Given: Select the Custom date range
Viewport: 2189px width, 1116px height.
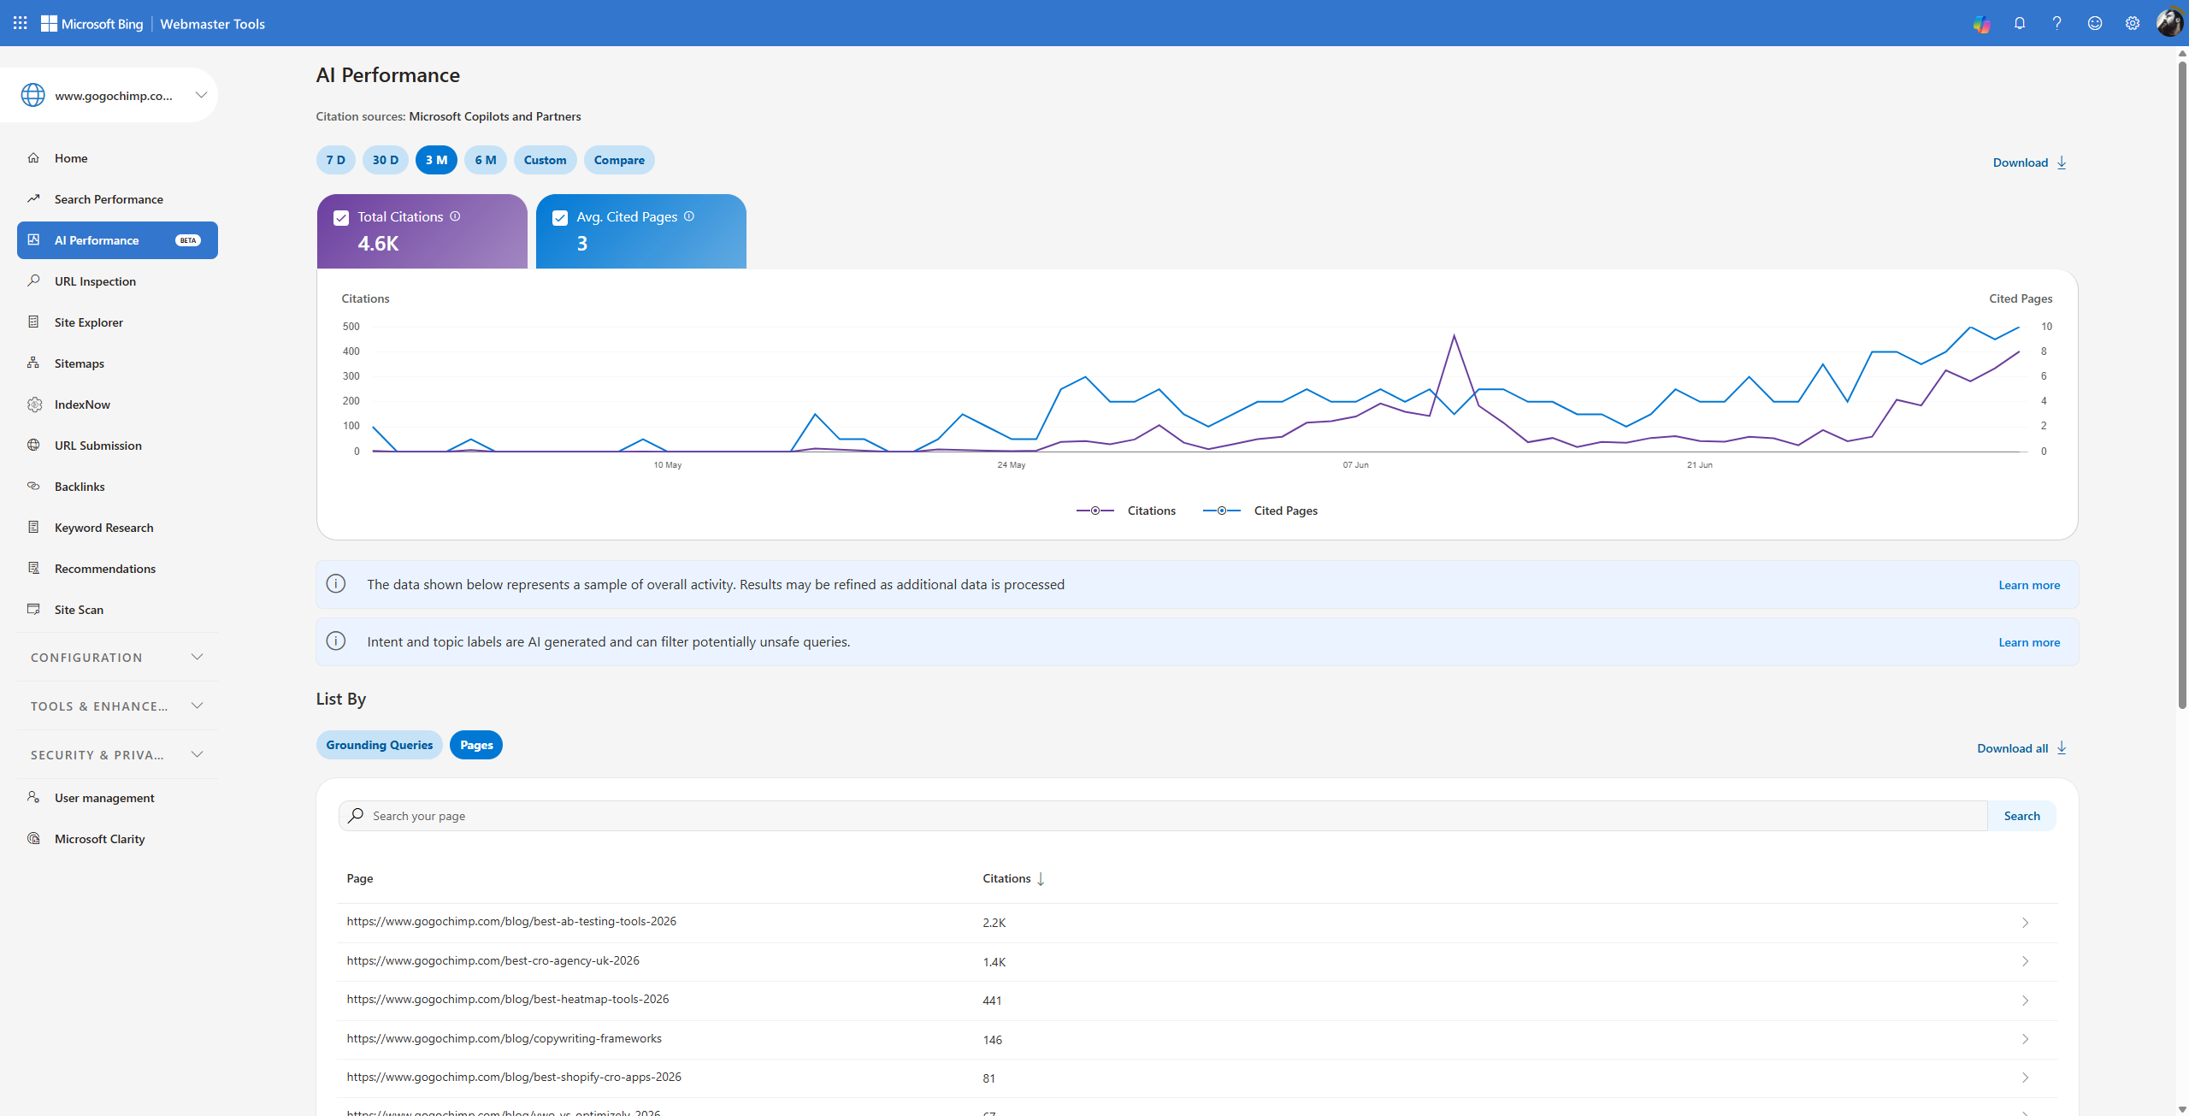Looking at the screenshot, I should [x=546, y=160].
